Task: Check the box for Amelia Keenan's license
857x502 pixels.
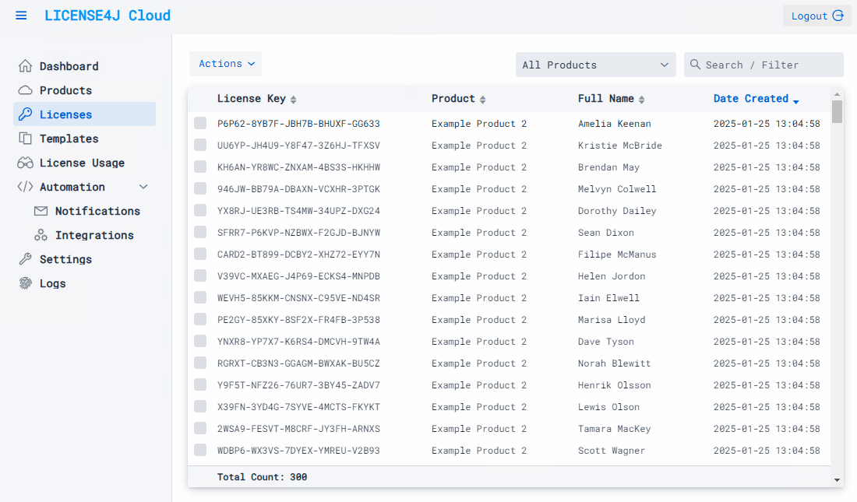Action: point(200,123)
